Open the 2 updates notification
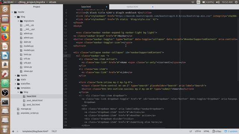Viewport: 239px width, 134px height. coord(231,131)
